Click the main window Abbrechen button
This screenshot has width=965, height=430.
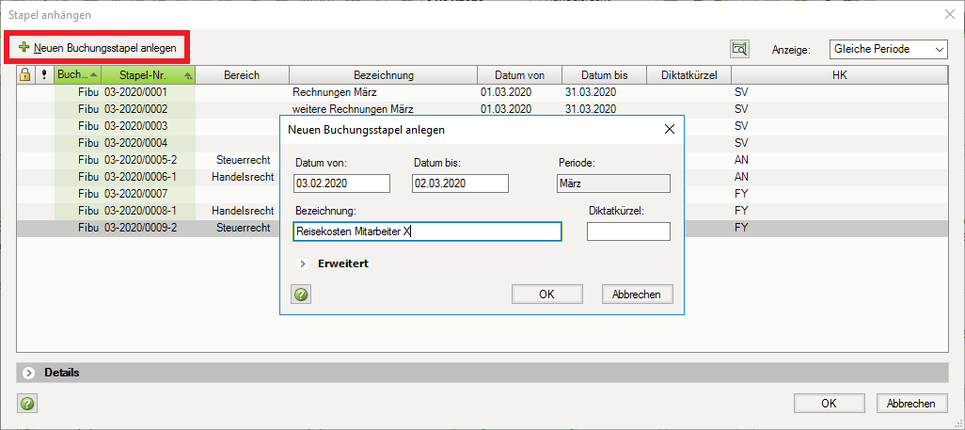tap(911, 404)
